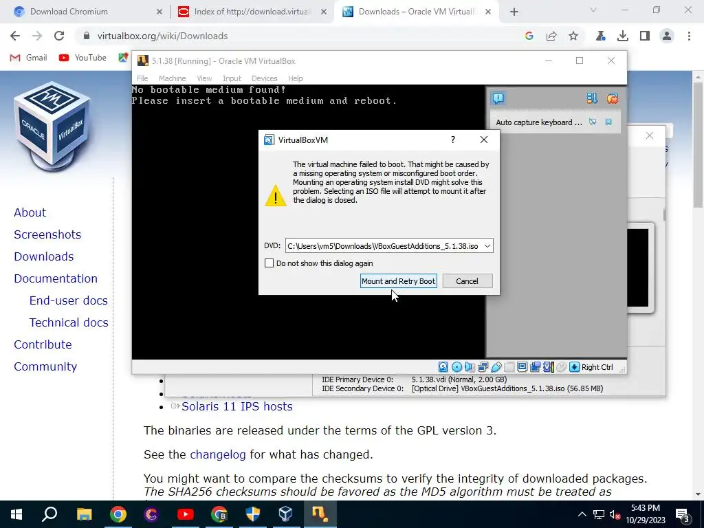This screenshot has height=528, width=704.
Task: Open the Input menu in VM window
Action: pos(232,78)
